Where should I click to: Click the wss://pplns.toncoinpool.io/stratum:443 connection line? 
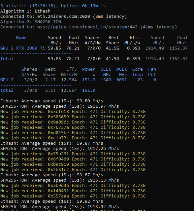pos(89,27)
